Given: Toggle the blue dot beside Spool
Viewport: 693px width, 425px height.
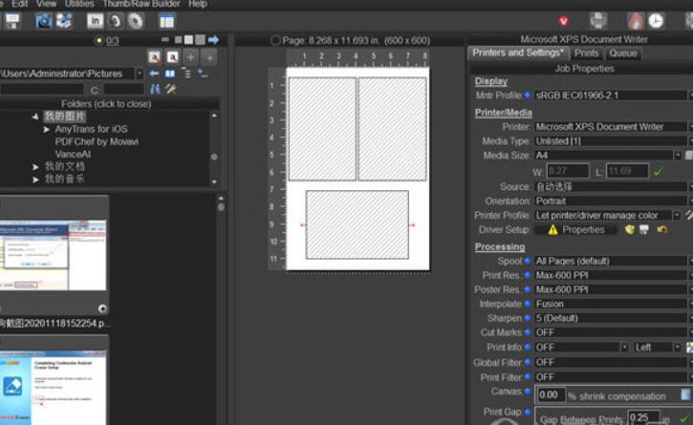Looking at the screenshot, I should (x=528, y=261).
